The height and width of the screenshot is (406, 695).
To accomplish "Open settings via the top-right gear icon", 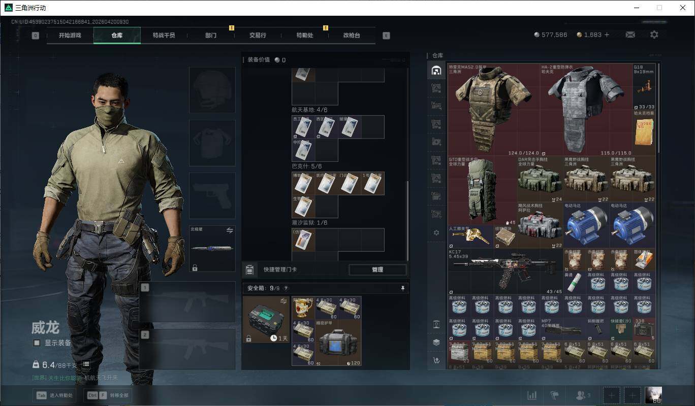I will [x=654, y=35].
